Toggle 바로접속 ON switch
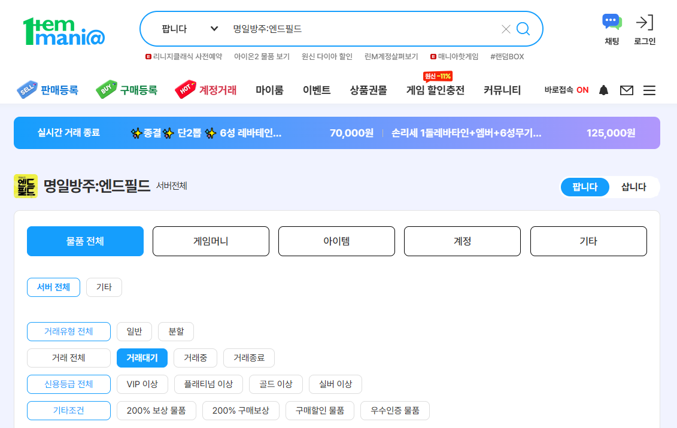Image resolution: width=677 pixels, height=428 pixels. pyautogui.click(x=566, y=90)
